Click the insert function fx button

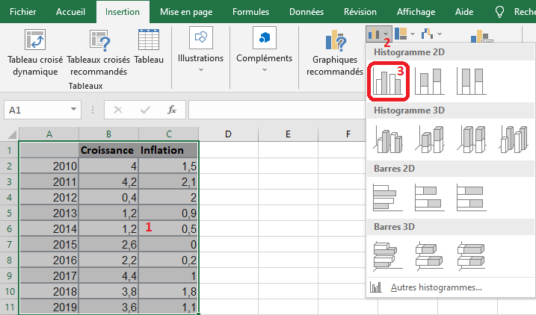coord(171,110)
